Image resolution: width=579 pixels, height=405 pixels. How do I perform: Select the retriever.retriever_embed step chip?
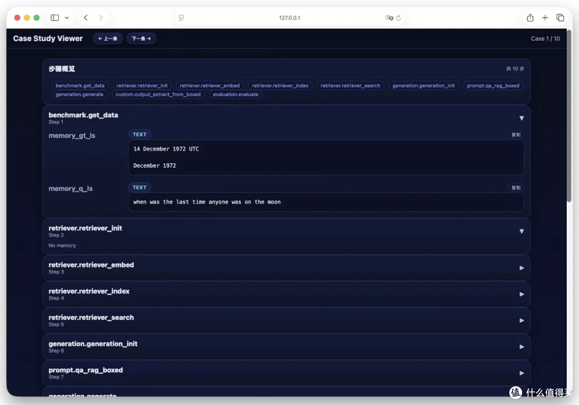pos(210,86)
